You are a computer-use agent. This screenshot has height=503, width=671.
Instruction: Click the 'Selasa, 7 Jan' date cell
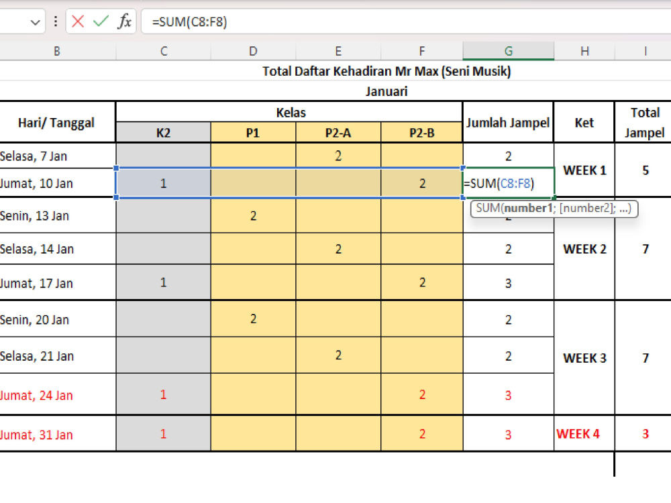pyautogui.click(x=57, y=156)
